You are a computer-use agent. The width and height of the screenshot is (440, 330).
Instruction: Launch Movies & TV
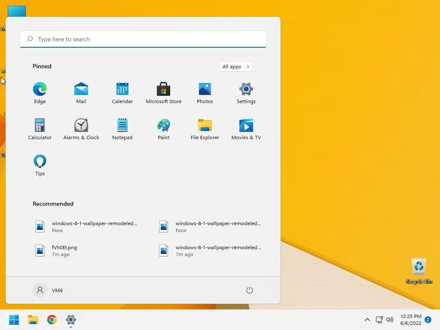[x=246, y=129]
